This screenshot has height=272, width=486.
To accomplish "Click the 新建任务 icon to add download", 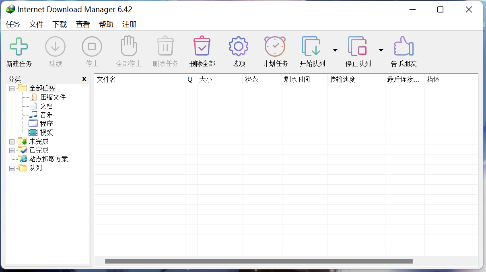I will [19, 45].
